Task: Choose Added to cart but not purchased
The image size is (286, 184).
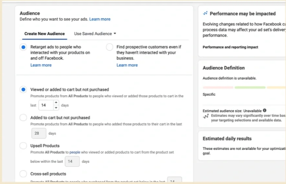Action: point(24,117)
